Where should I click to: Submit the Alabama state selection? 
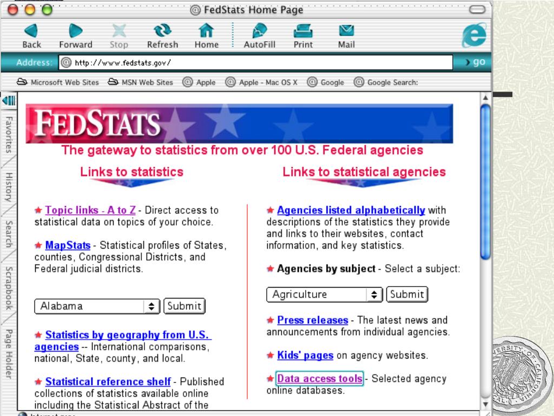click(184, 306)
